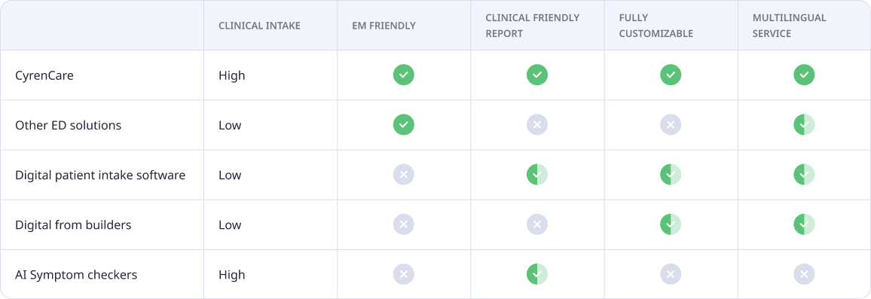
Task: Click CyrenCare's EM Friendly green checkmark
Action: click(404, 75)
